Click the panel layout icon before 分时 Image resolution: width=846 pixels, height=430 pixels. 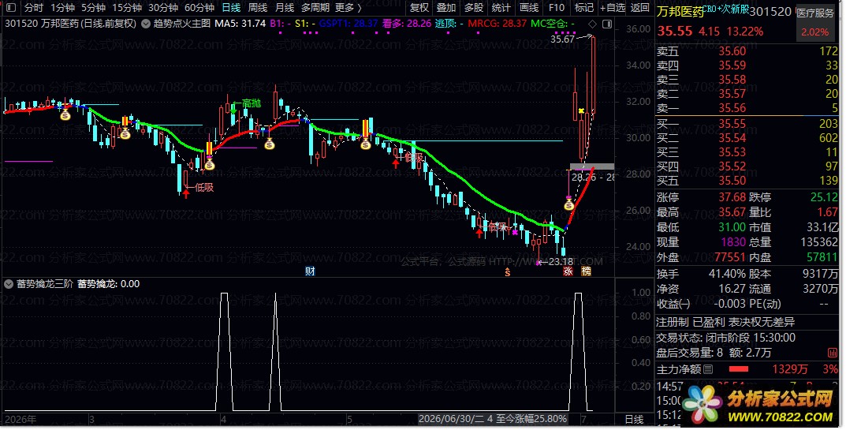click(11, 8)
